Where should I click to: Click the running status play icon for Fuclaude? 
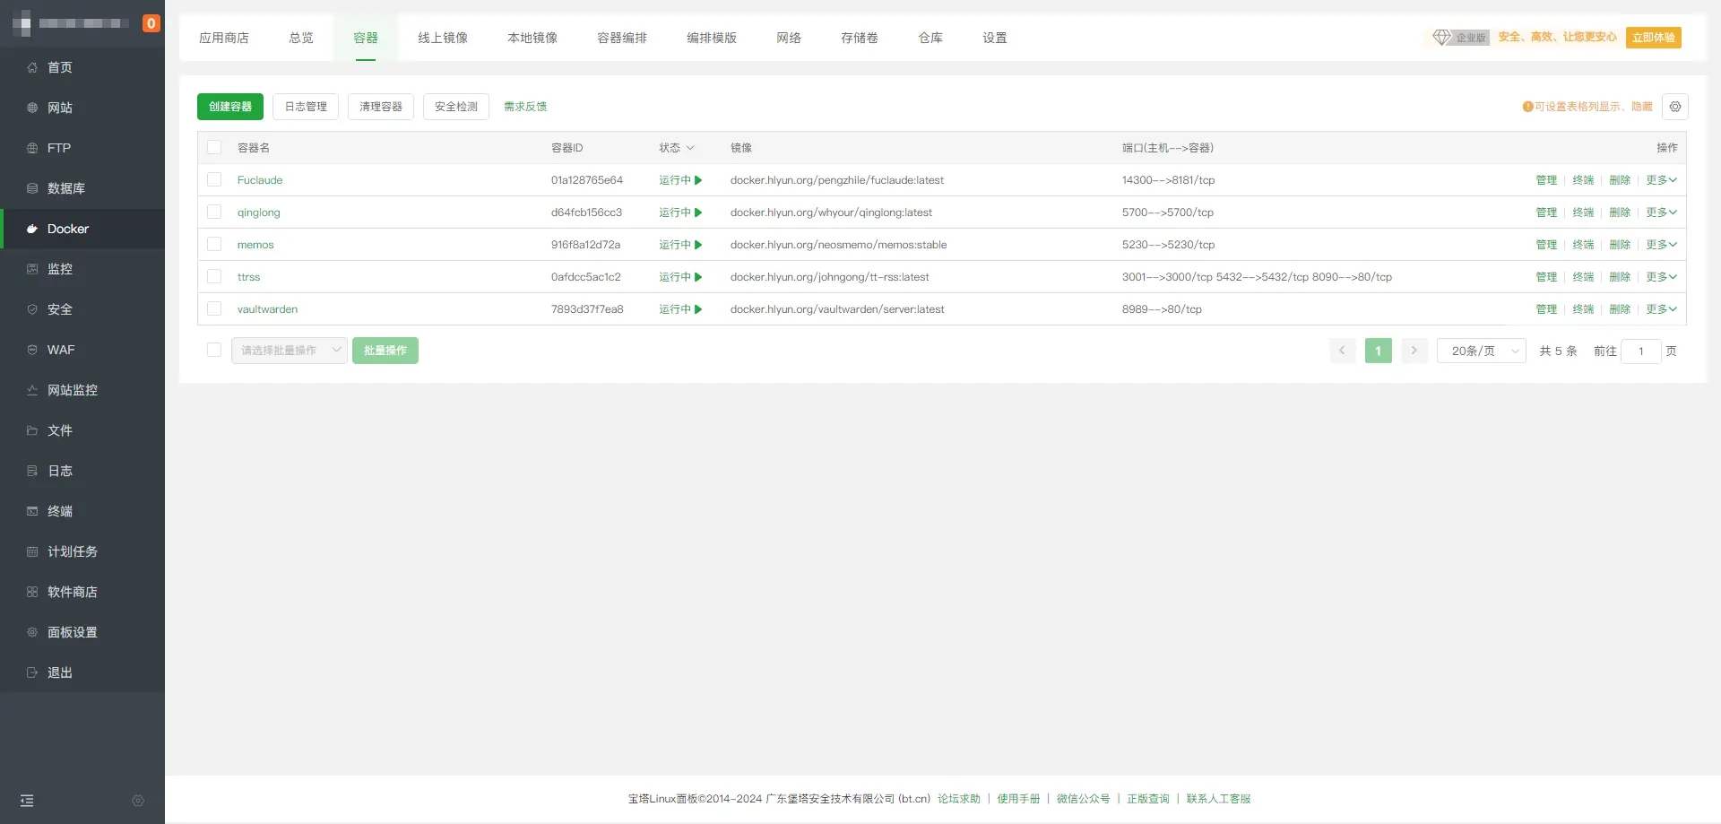click(698, 180)
